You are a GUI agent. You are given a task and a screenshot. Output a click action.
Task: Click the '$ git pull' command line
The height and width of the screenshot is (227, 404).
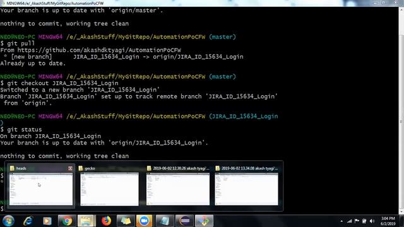(18, 44)
